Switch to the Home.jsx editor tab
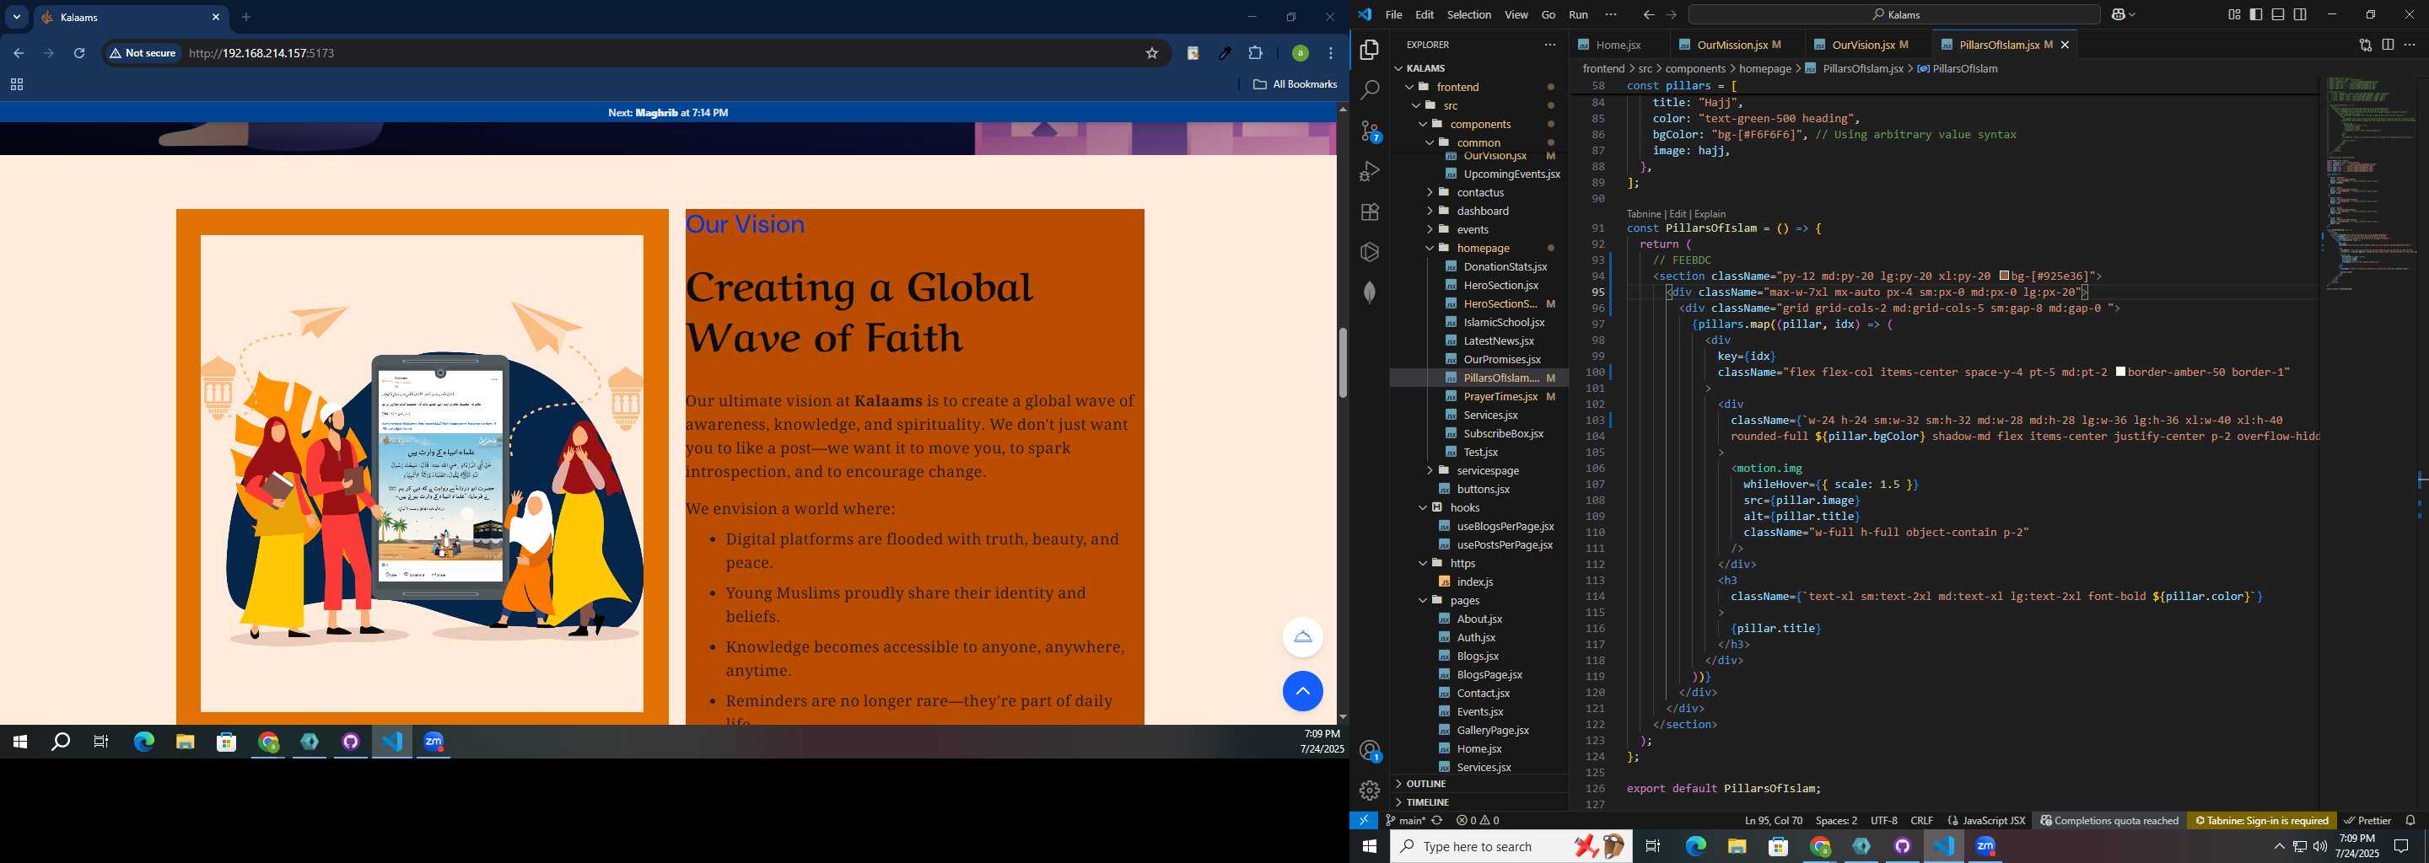Image resolution: width=2429 pixels, height=863 pixels. tap(1617, 46)
